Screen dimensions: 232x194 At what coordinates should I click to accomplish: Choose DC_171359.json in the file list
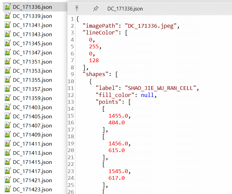click(32, 98)
